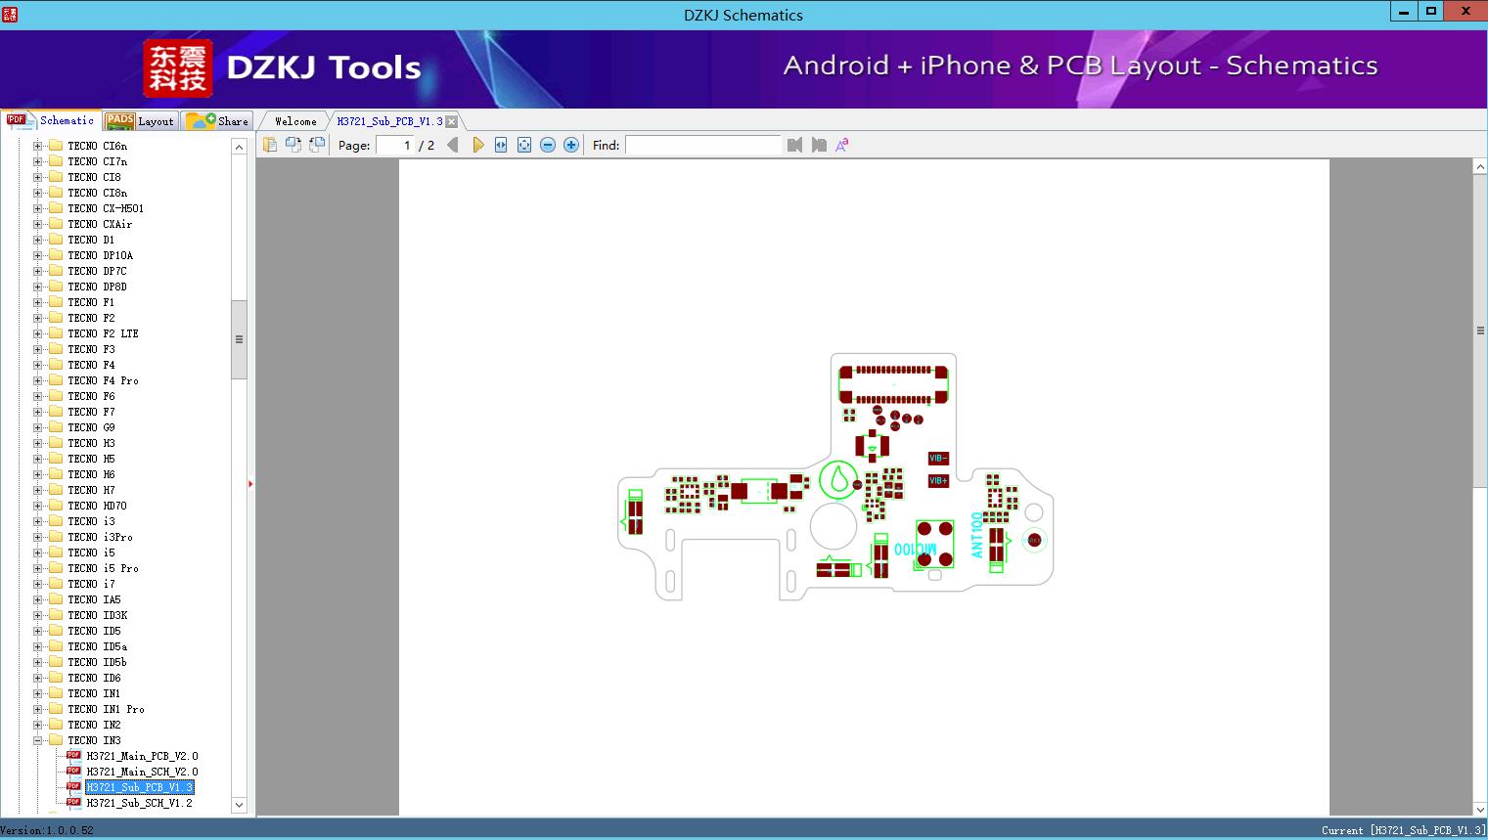Click the Find search text box
Screen dimensions: 1488x840
pyautogui.click(x=703, y=145)
